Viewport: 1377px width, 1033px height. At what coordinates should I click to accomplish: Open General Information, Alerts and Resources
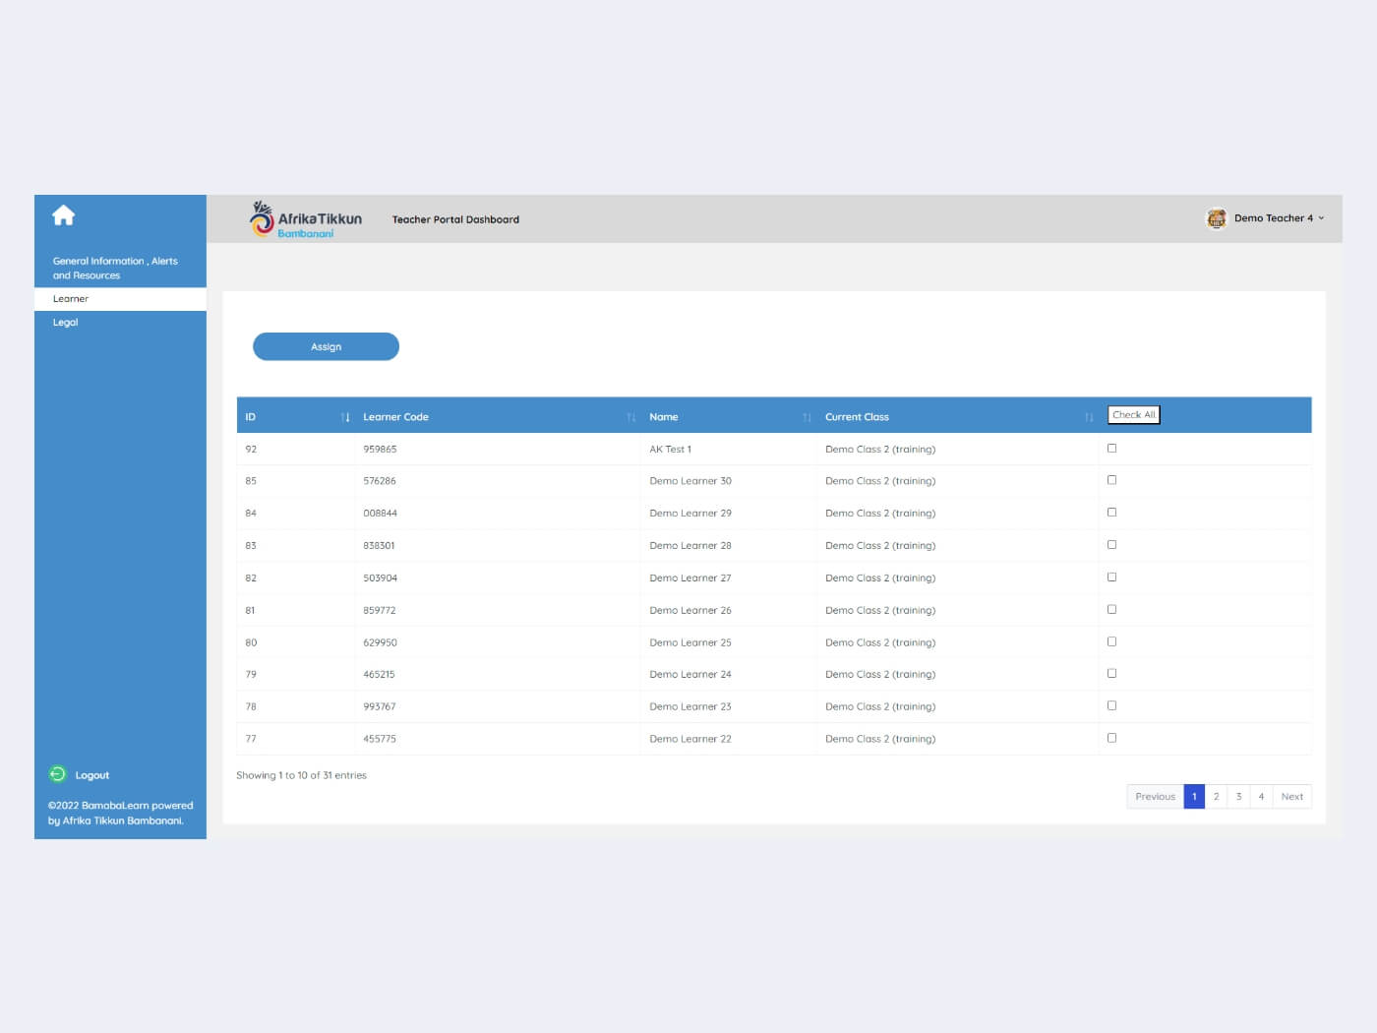click(x=115, y=268)
